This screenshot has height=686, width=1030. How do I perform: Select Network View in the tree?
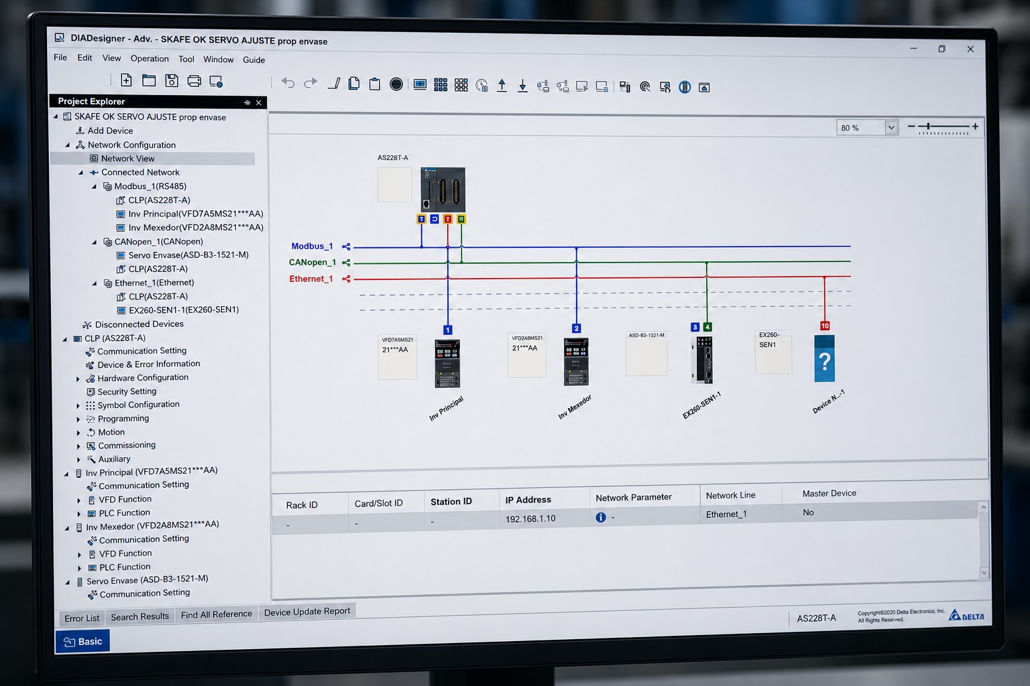pos(128,158)
